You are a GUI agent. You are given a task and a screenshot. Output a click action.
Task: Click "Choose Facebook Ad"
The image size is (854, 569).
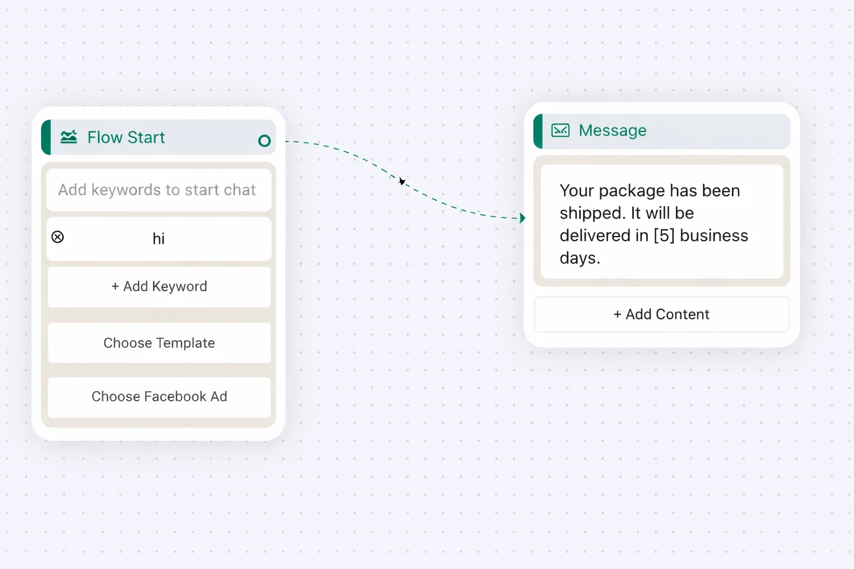tap(159, 396)
